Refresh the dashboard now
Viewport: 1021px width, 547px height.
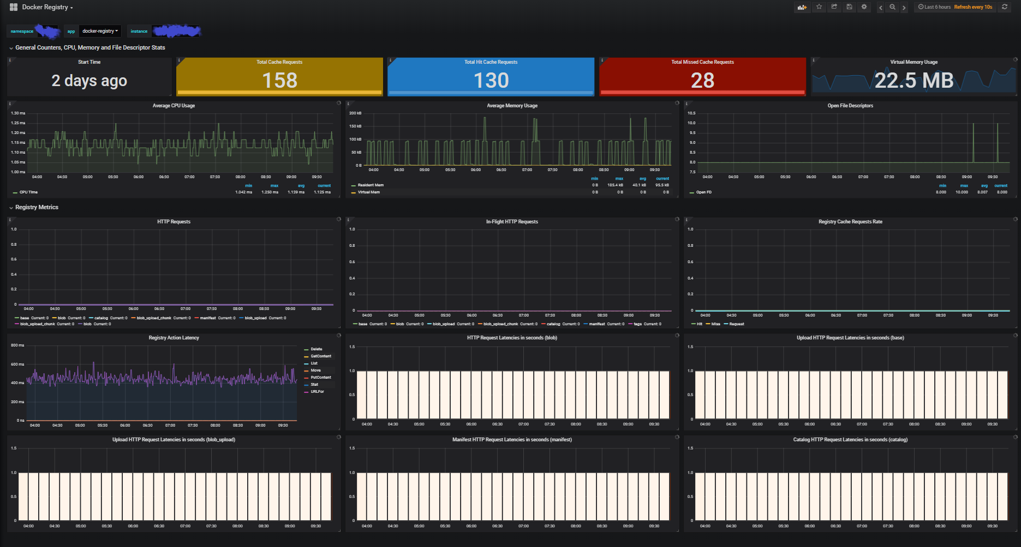(x=1005, y=7)
